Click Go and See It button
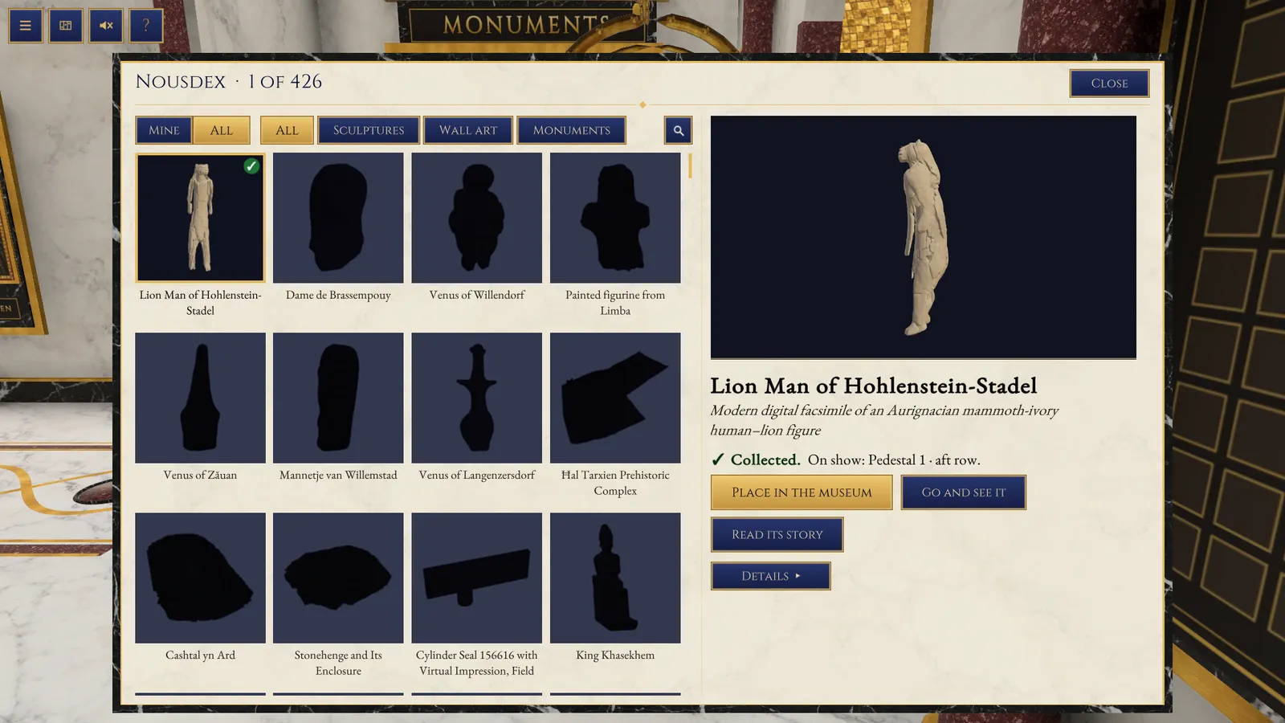The height and width of the screenshot is (723, 1285). tap(963, 492)
